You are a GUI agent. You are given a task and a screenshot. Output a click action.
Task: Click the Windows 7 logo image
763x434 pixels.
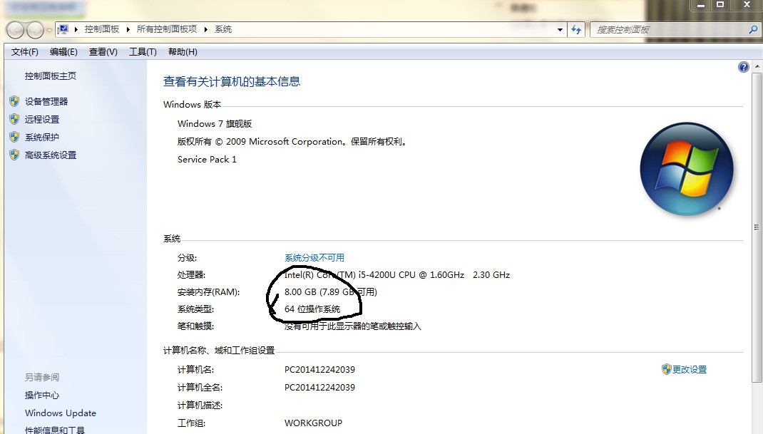tap(687, 169)
